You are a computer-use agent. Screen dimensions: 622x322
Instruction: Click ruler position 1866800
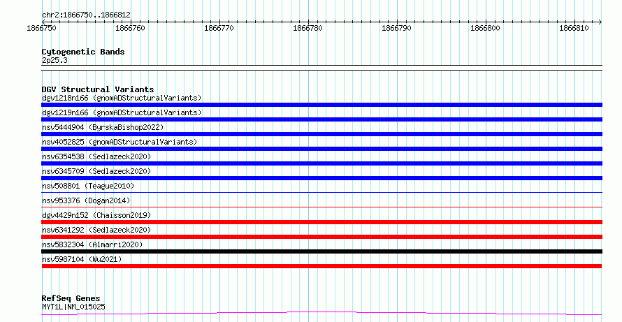[485, 28]
